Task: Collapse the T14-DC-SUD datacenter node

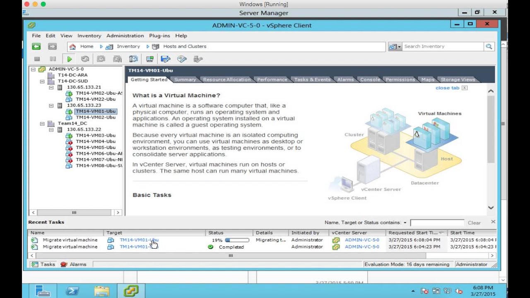Action: click(42, 82)
